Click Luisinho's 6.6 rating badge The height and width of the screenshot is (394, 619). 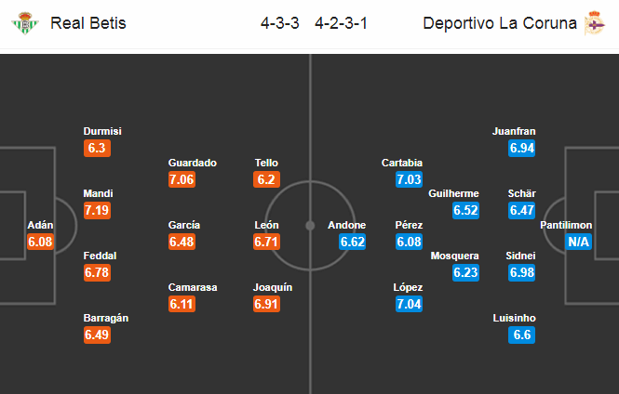522,335
